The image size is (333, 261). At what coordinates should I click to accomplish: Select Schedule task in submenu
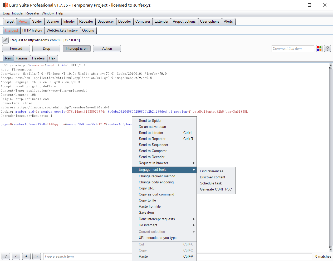tap(216, 183)
